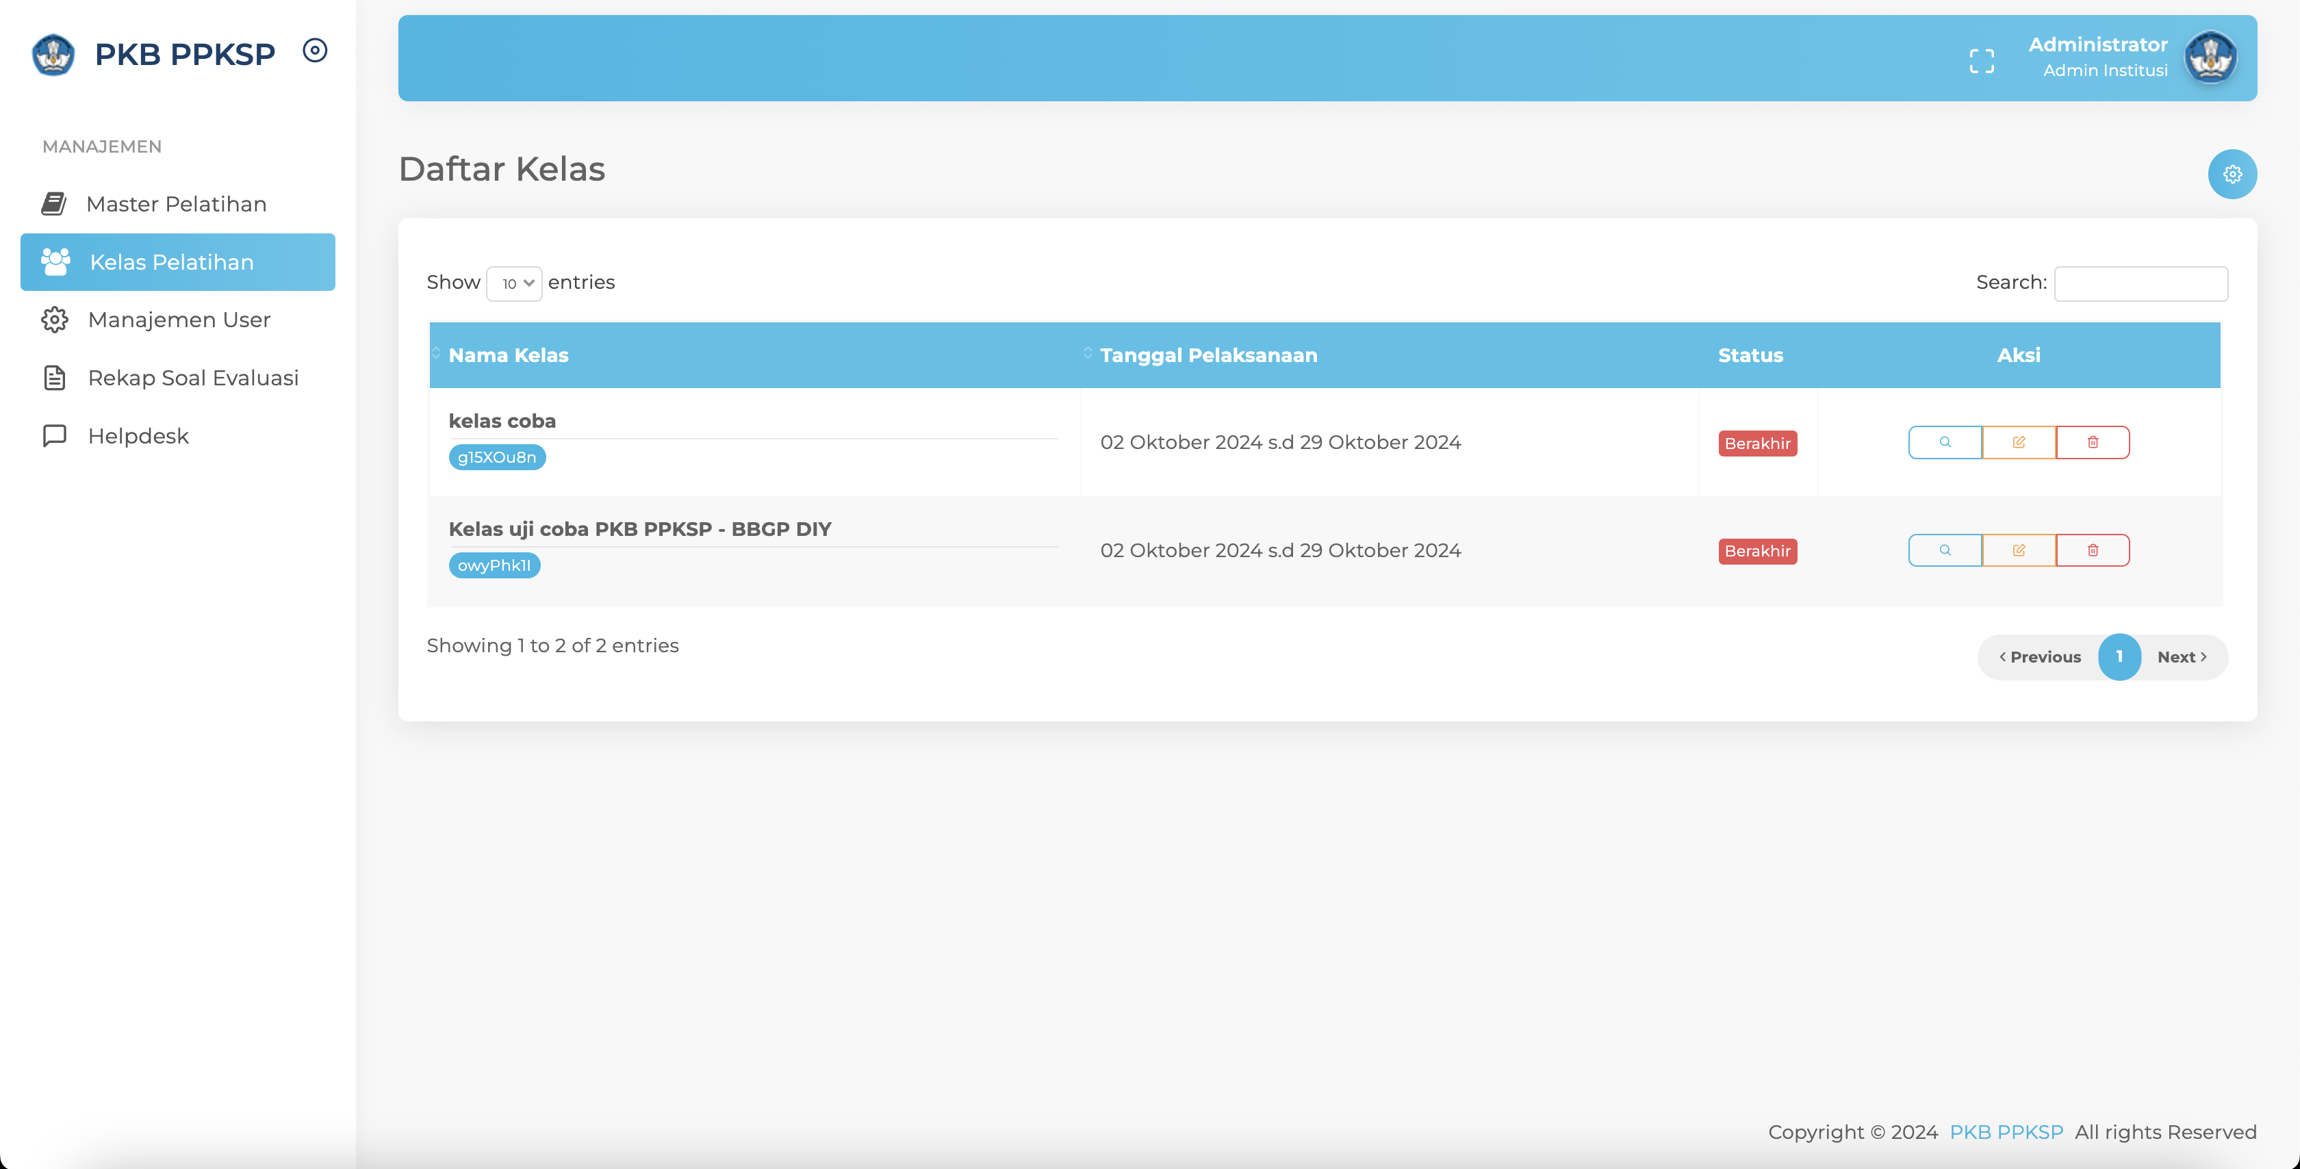Viewport: 2300px width, 1169px height.
Task: Edit the Kelas uji coba PKB PPKSP row
Action: [x=2019, y=550]
